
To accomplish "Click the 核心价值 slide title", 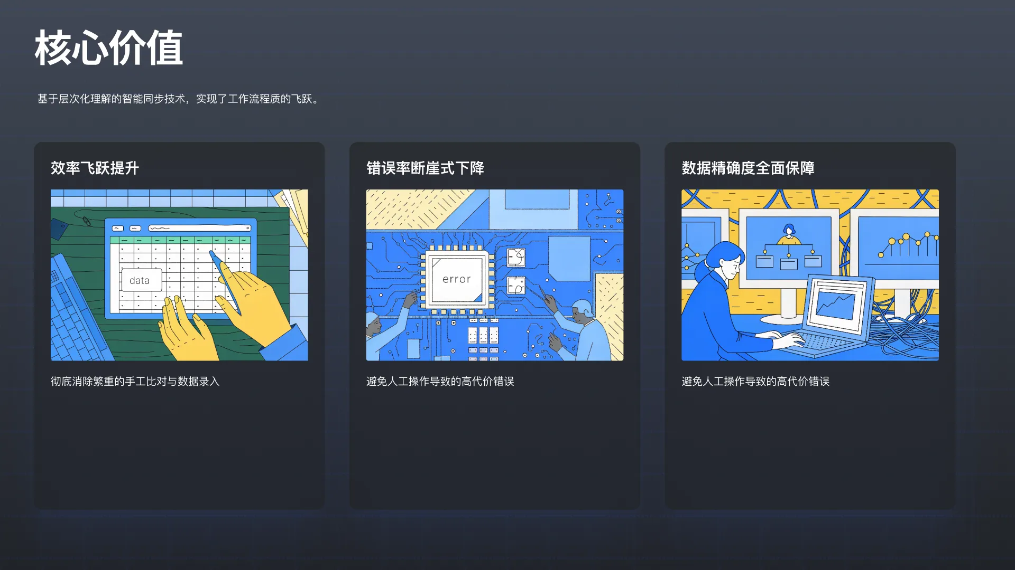I will tap(108, 48).
